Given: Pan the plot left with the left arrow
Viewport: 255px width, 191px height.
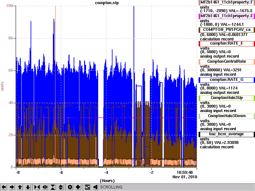Looking at the screenshot, I should click(4, 187).
